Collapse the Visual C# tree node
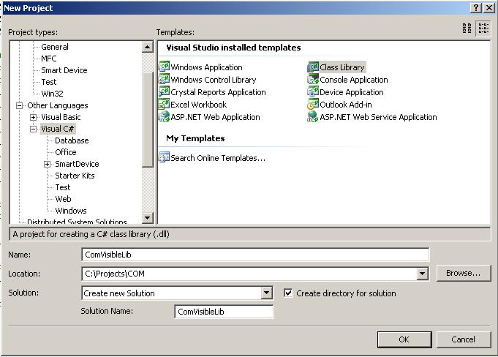This screenshot has height=357, width=498. [x=33, y=129]
